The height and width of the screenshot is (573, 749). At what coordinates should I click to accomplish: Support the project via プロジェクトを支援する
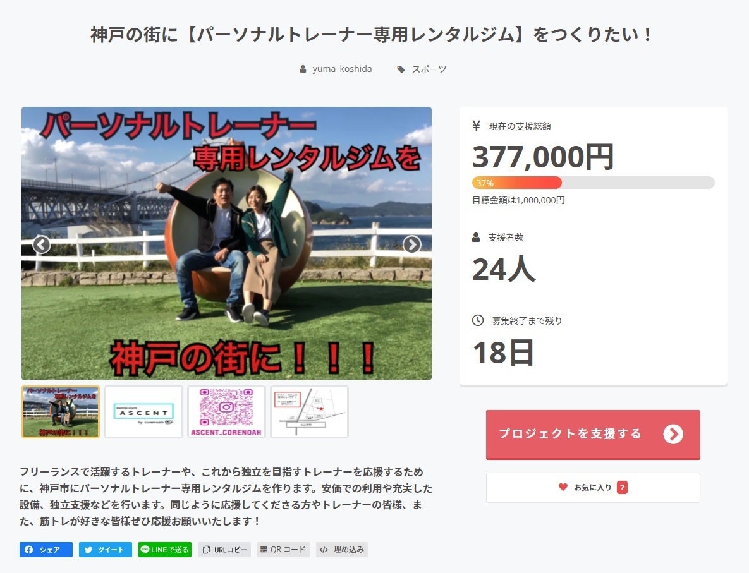point(593,435)
